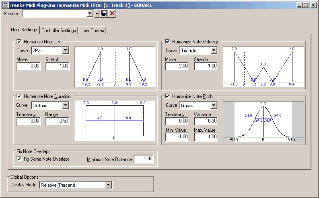Screen dimensions: 319x198
Task: Click the Minimum Note Distance field
Action: (144, 159)
